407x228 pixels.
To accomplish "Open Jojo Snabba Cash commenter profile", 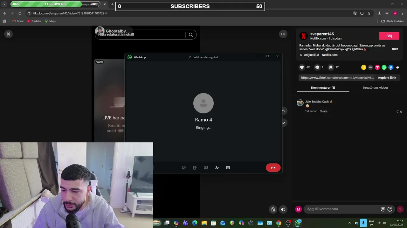I will pos(317,102).
